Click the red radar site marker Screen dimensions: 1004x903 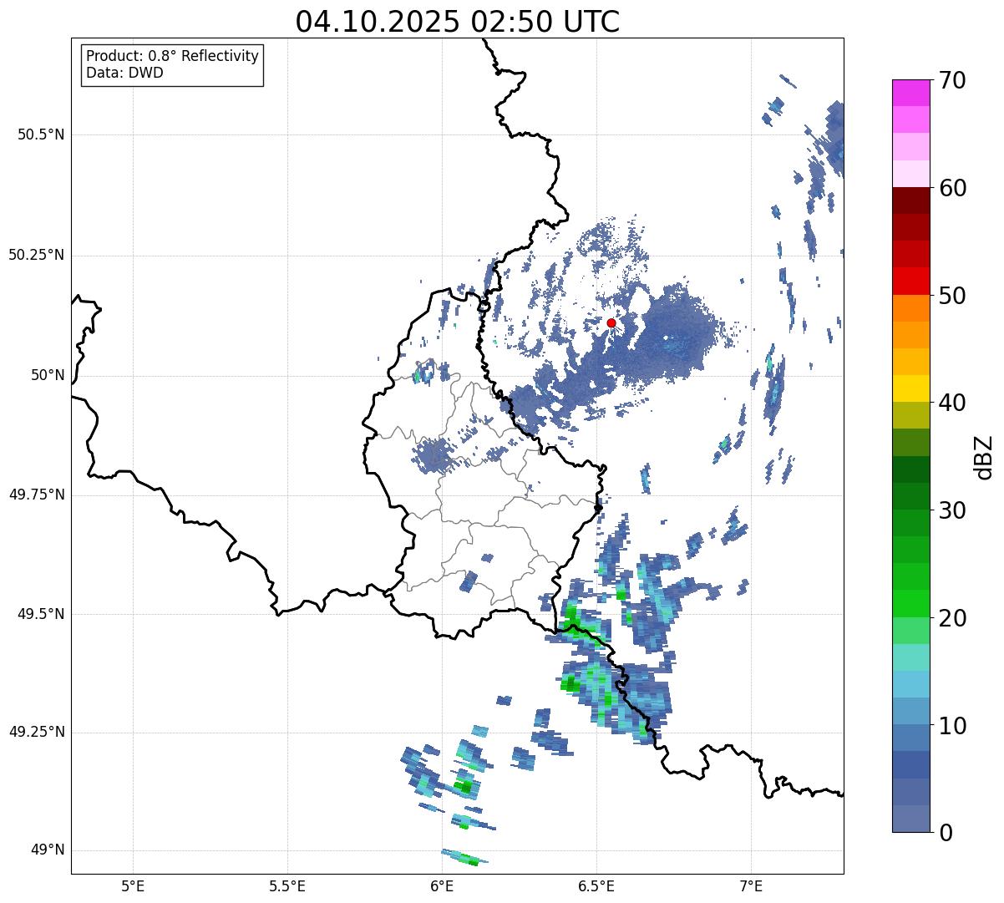coord(611,322)
